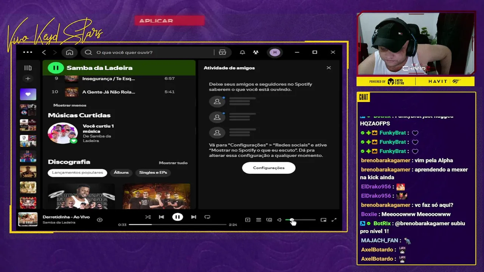Open the first Discografia album cover with the man in the white tank top
The height and width of the screenshot is (272, 484).
81,196
